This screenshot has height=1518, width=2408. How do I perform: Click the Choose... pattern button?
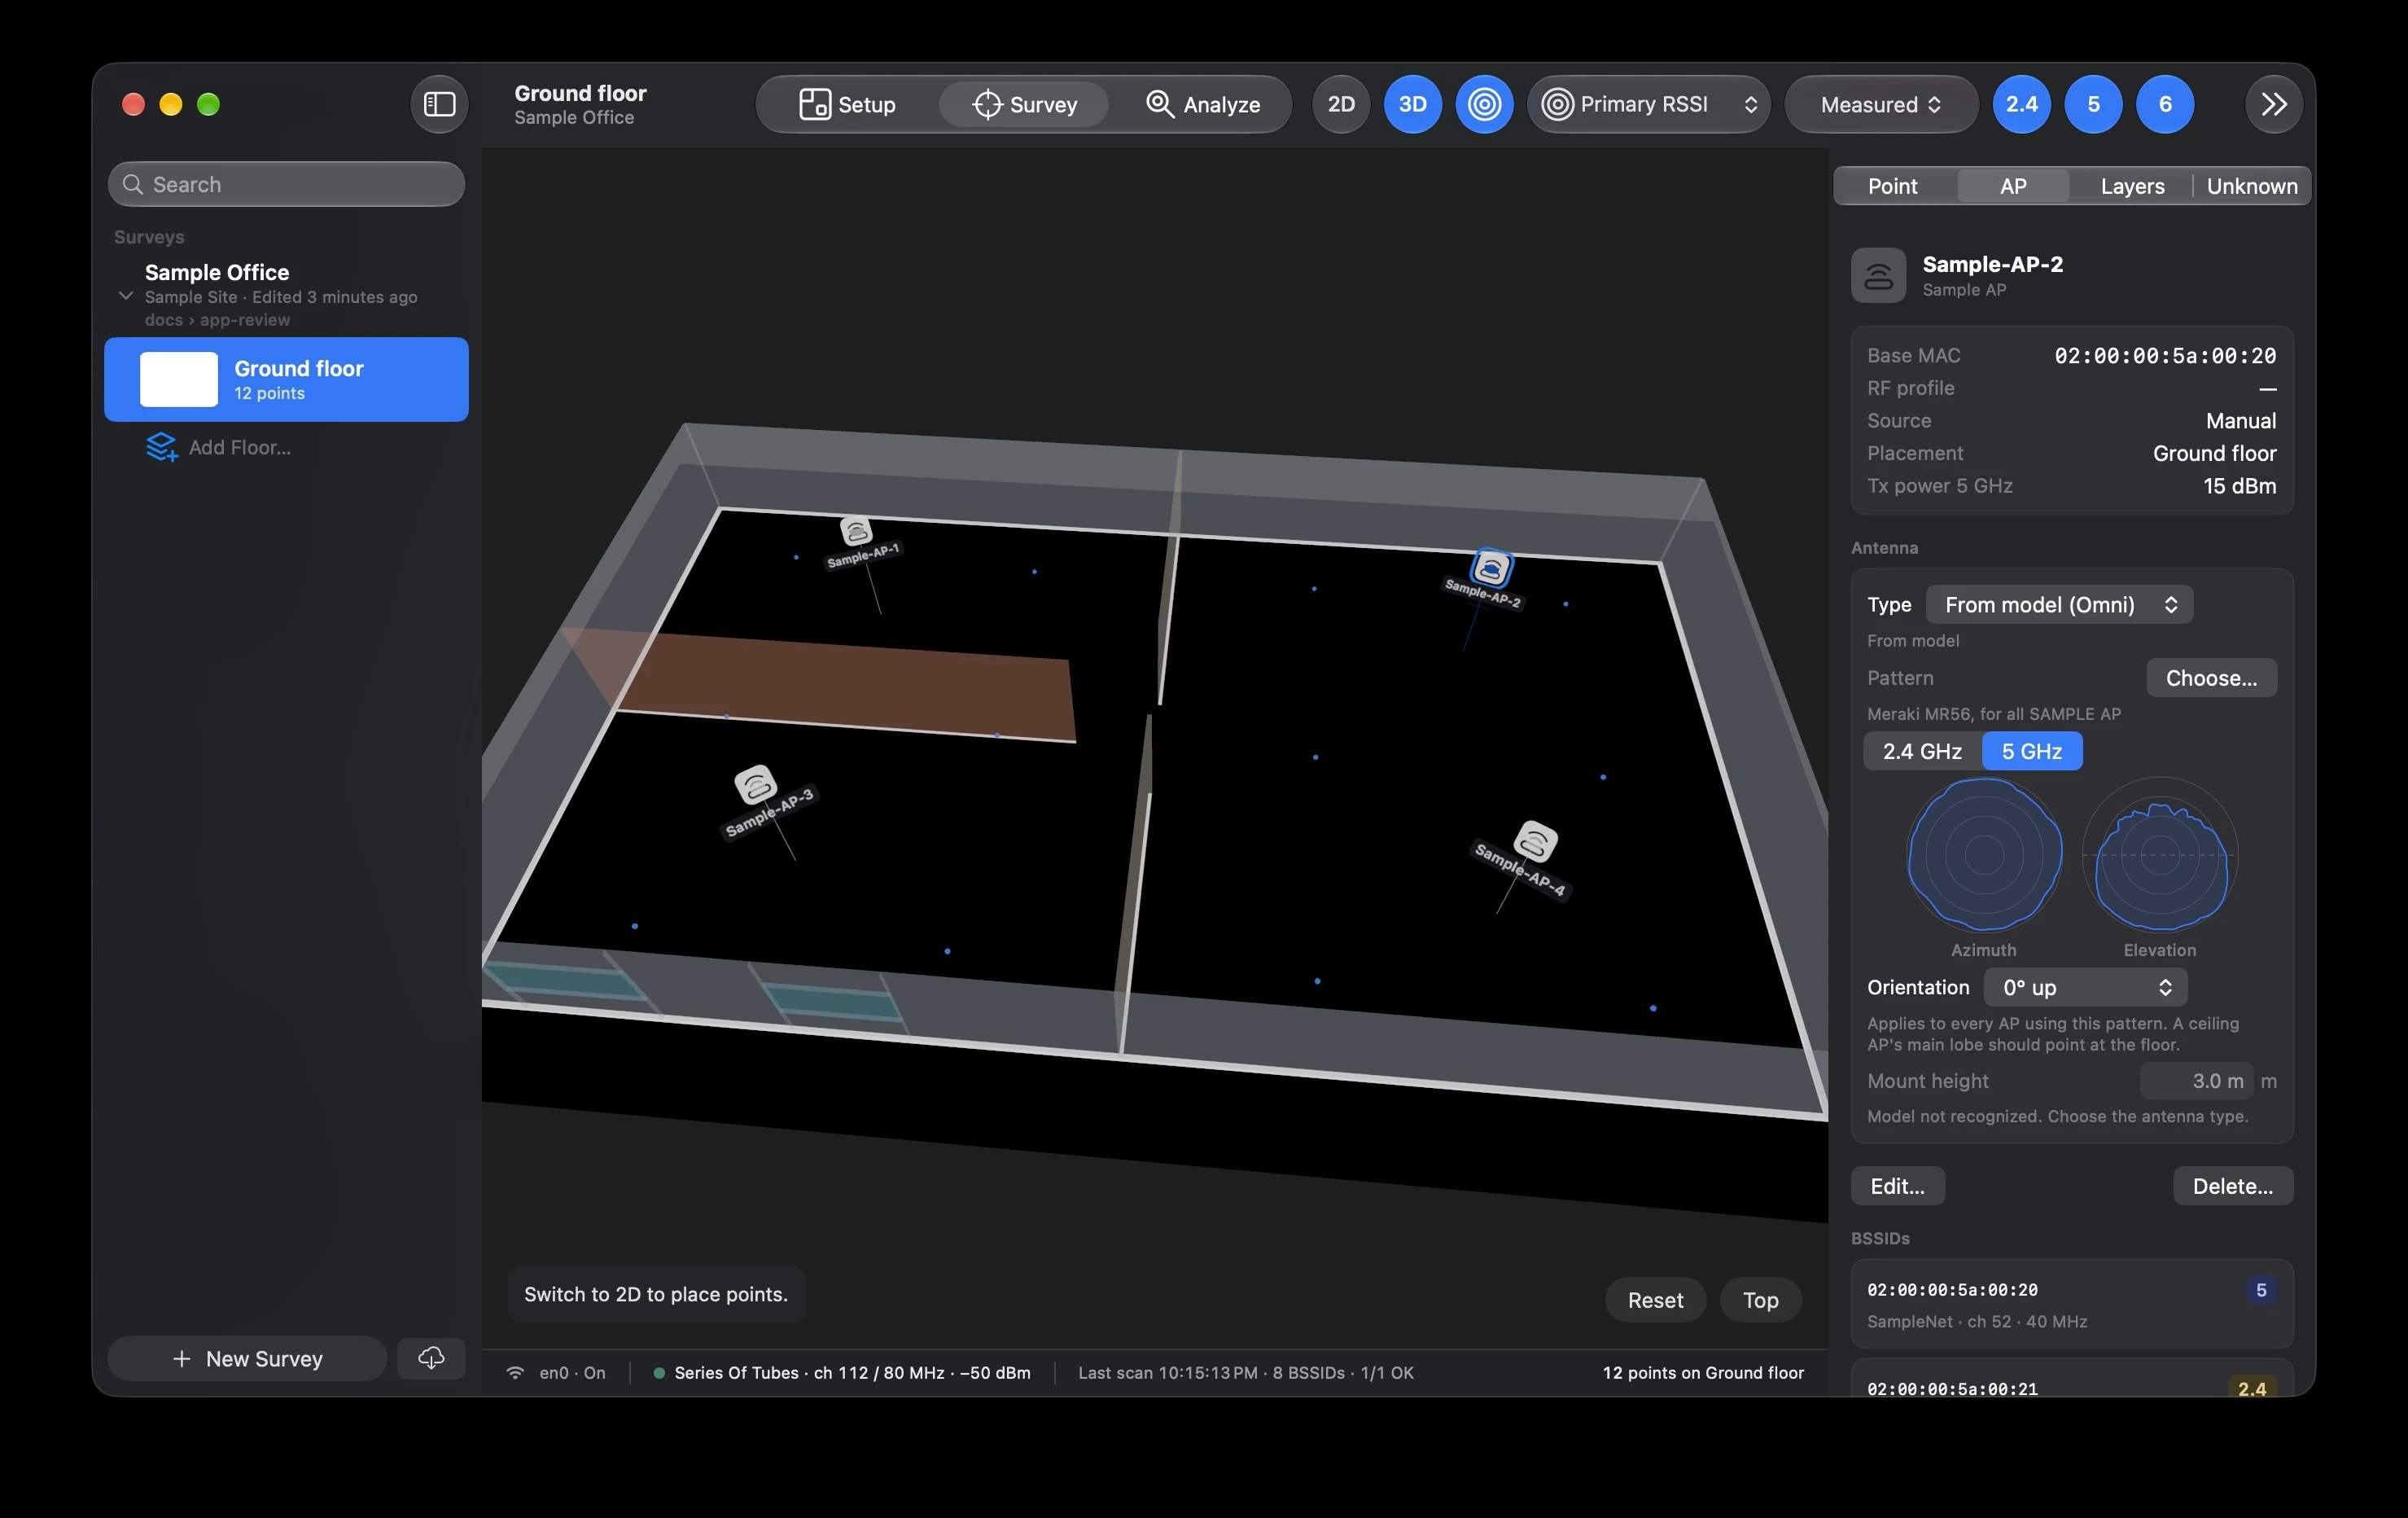(2211, 678)
